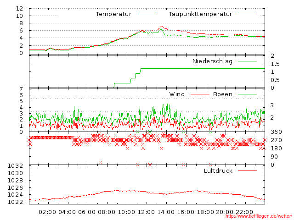
Task: Click the 1028 pressure axis value
Action: (15, 181)
